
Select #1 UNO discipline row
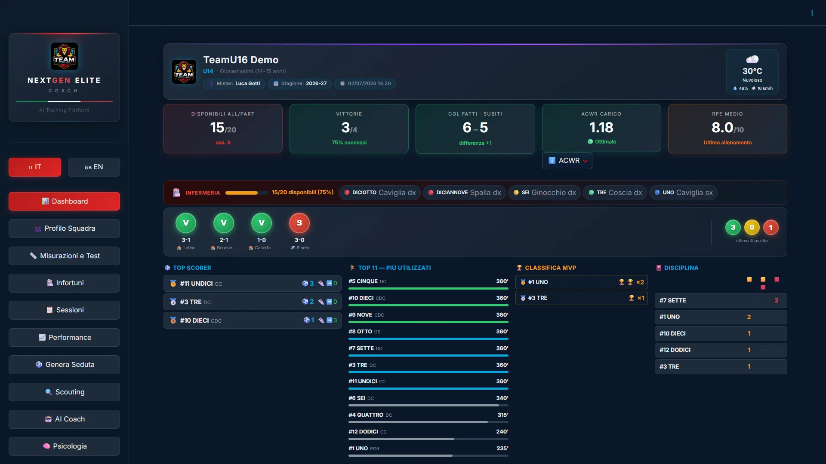click(721, 317)
